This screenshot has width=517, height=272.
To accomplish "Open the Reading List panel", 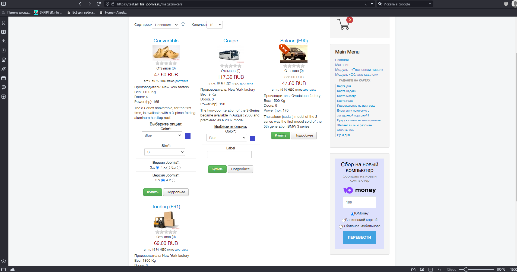I will pos(4,32).
